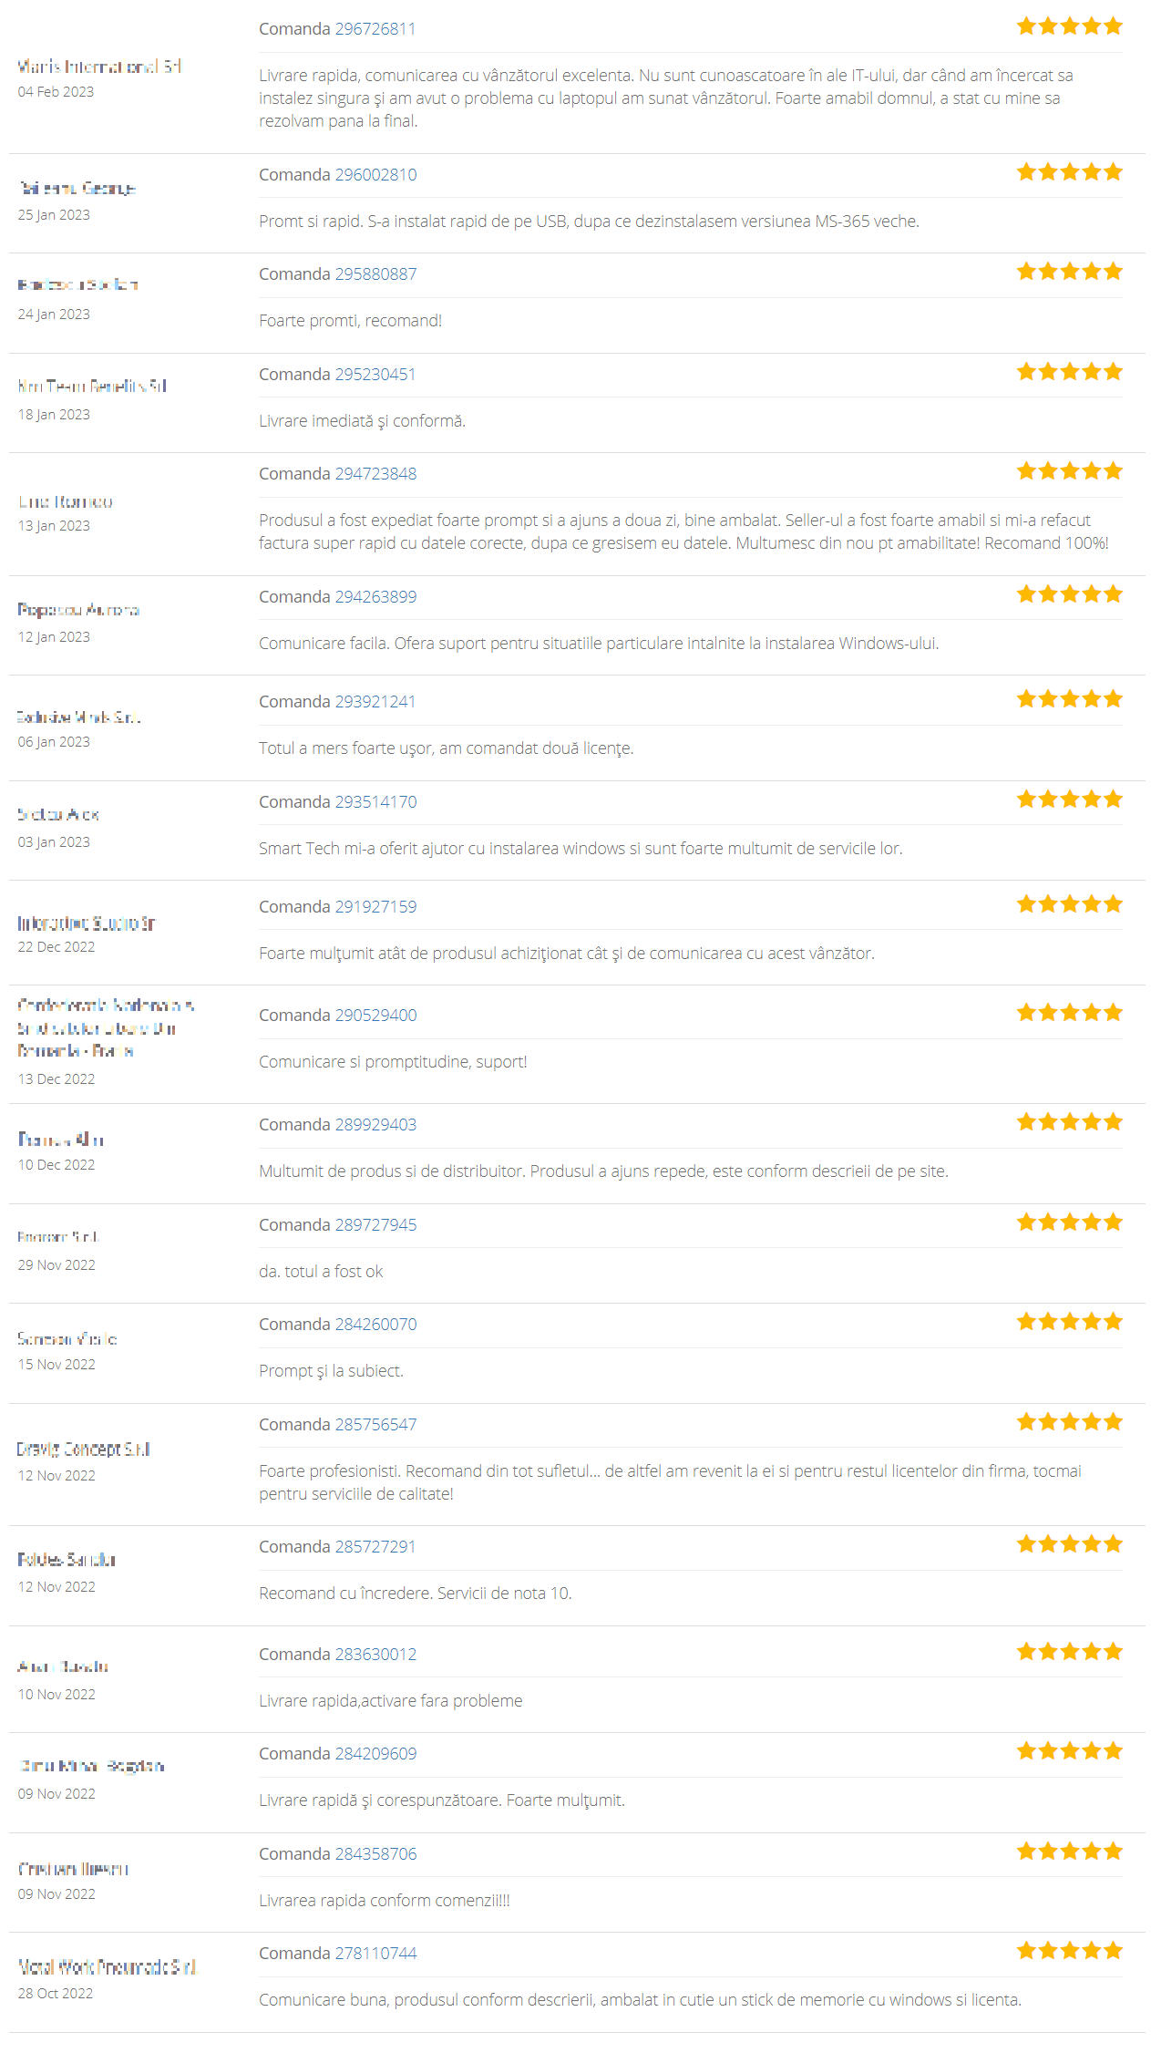Screen dimensions: 1151x2053
Task: Select the star rating beside Comanda 295880887
Action: click(1071, 270)
